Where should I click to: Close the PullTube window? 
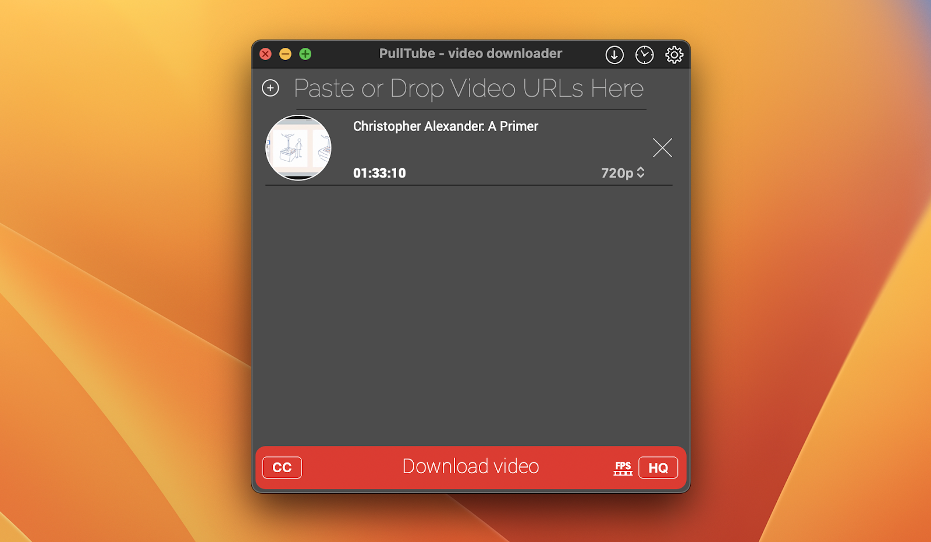click(266, 54)
